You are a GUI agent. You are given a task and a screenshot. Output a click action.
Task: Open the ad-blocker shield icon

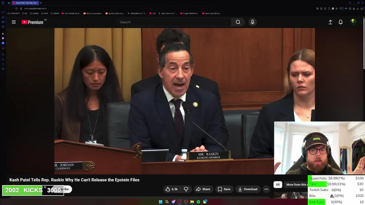333,9
